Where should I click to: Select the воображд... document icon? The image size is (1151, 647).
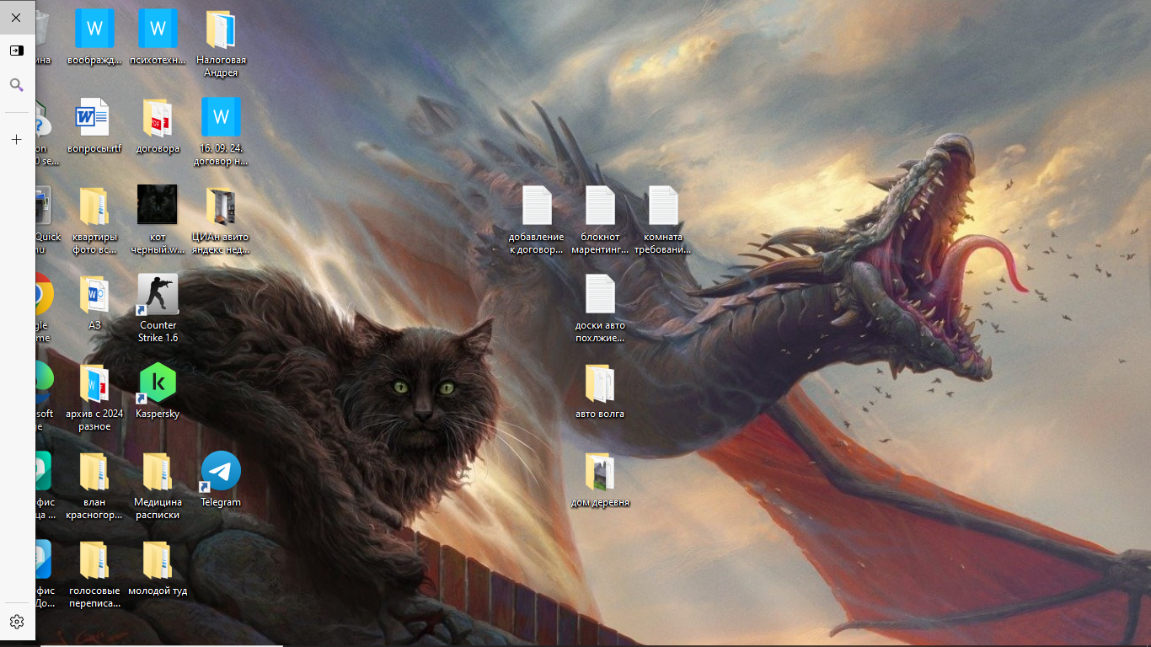pyautogui.click(x=94, y=29)
